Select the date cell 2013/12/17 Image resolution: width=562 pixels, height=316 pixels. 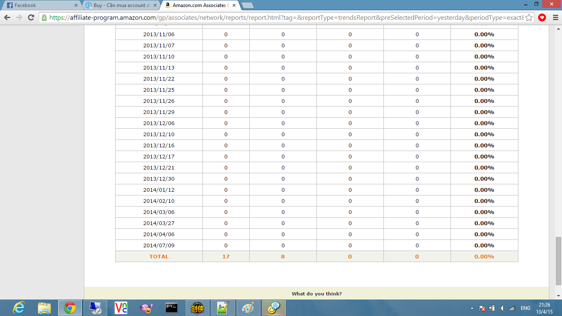click(159, 156)
